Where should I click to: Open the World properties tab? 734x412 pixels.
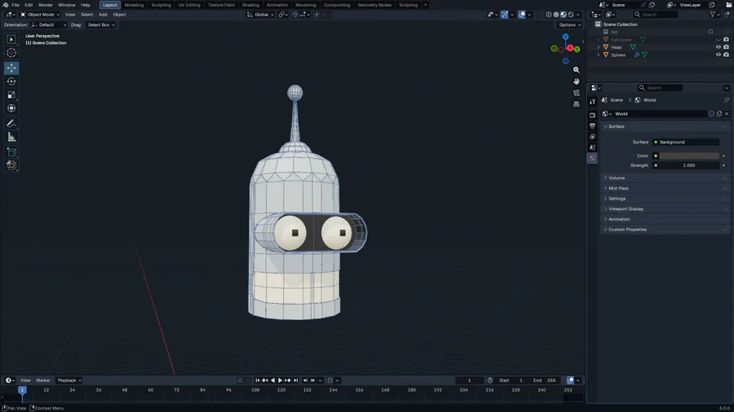(593, 158)
